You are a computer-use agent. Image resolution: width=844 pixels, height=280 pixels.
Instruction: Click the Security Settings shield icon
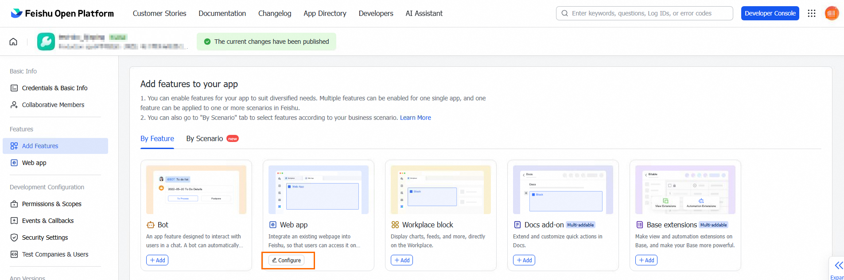click(14, 238)
